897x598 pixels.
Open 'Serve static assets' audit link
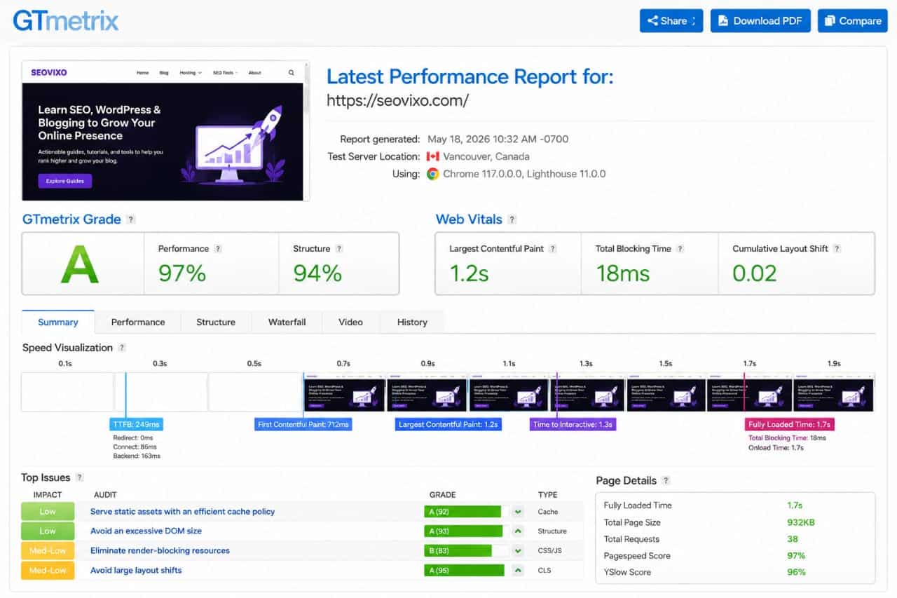(182, 512)
